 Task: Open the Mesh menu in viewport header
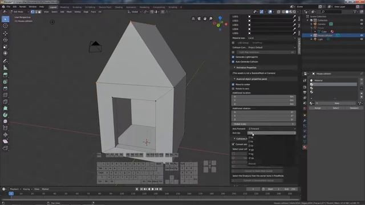(69, 11)
